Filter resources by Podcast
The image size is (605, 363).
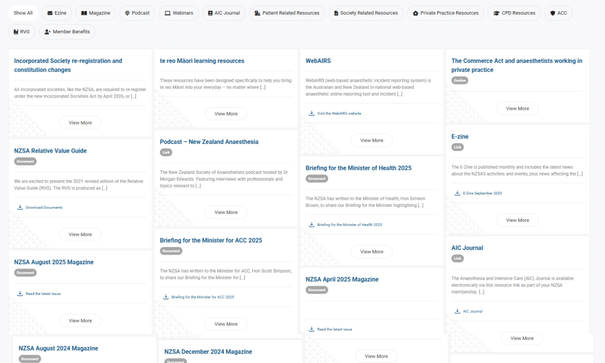[137, 13]
